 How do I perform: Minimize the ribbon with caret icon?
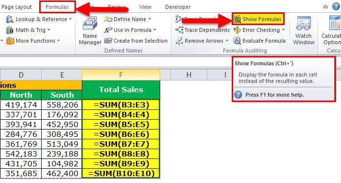click(x=325, y=7)
